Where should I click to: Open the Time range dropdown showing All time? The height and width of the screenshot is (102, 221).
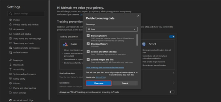[x=112, y=29]
